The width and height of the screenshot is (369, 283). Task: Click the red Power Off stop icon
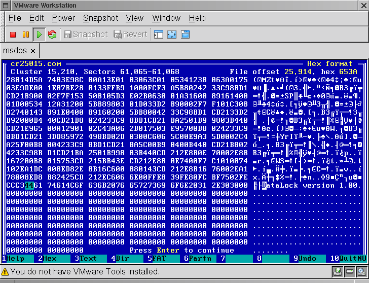click(13, 34)
